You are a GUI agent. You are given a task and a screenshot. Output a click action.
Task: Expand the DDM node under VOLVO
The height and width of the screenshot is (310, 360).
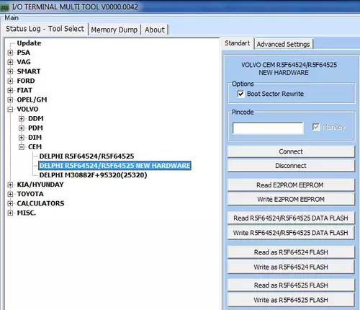pos(22,119)
